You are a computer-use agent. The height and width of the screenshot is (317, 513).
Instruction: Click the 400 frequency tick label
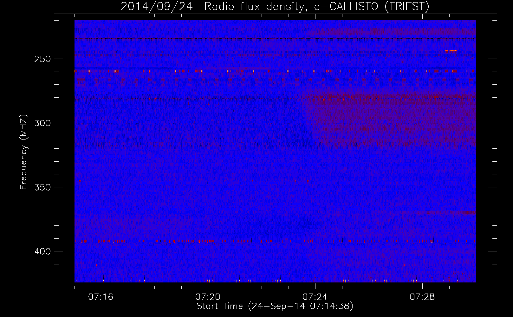(x=42, y=251)
